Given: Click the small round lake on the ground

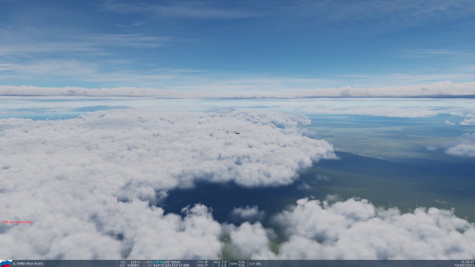Looking at the screenshot, I should (441, 201).
